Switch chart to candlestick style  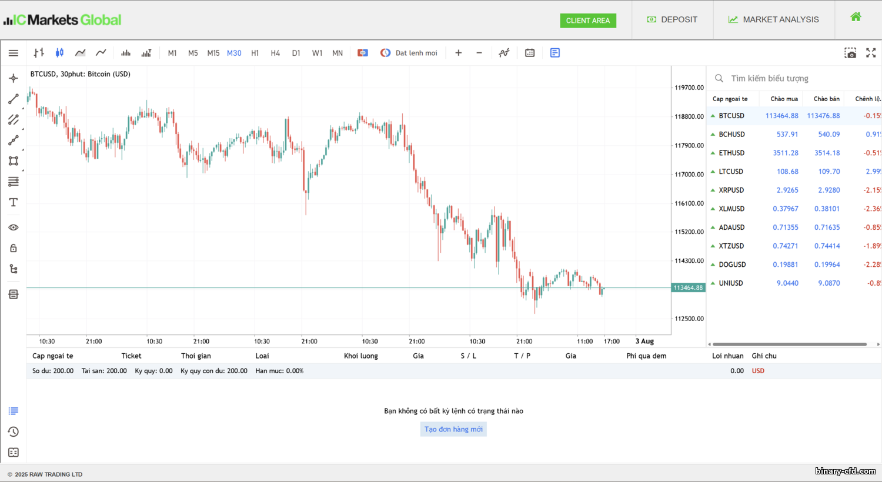[x=59, y=53]
